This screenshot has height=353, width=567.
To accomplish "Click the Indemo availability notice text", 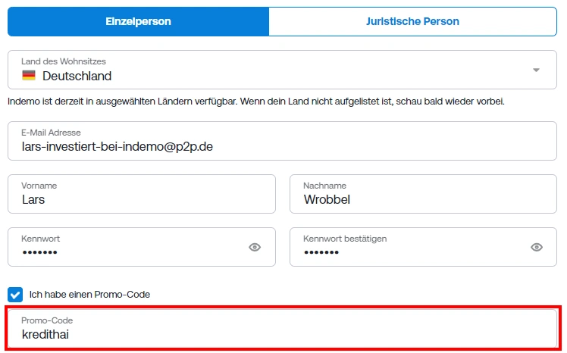I will 256,102.
